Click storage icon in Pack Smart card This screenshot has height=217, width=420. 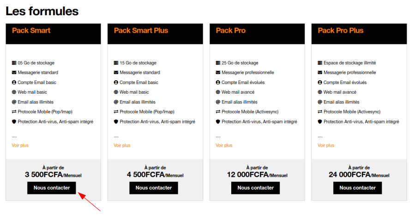tap(14, 63)
